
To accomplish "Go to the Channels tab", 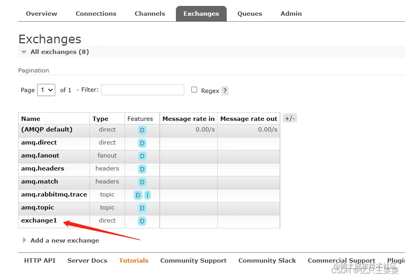I will click(x=150, y=14).
